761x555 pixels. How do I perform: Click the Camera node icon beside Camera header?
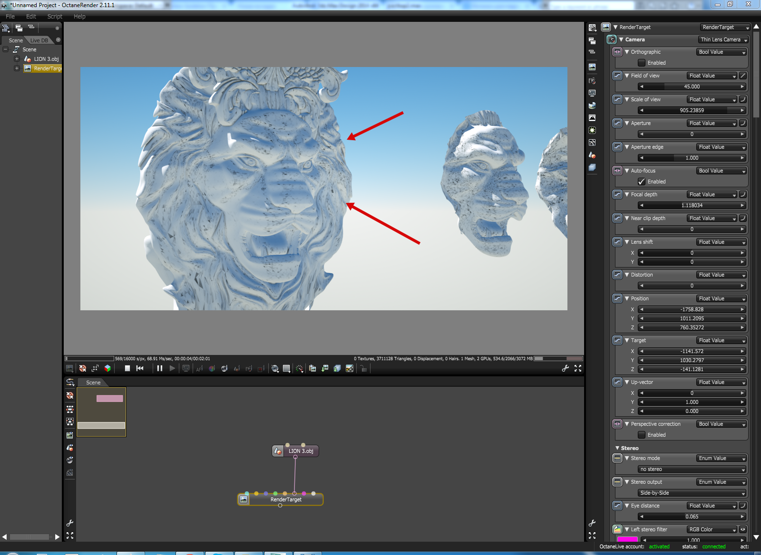point(612,39)
